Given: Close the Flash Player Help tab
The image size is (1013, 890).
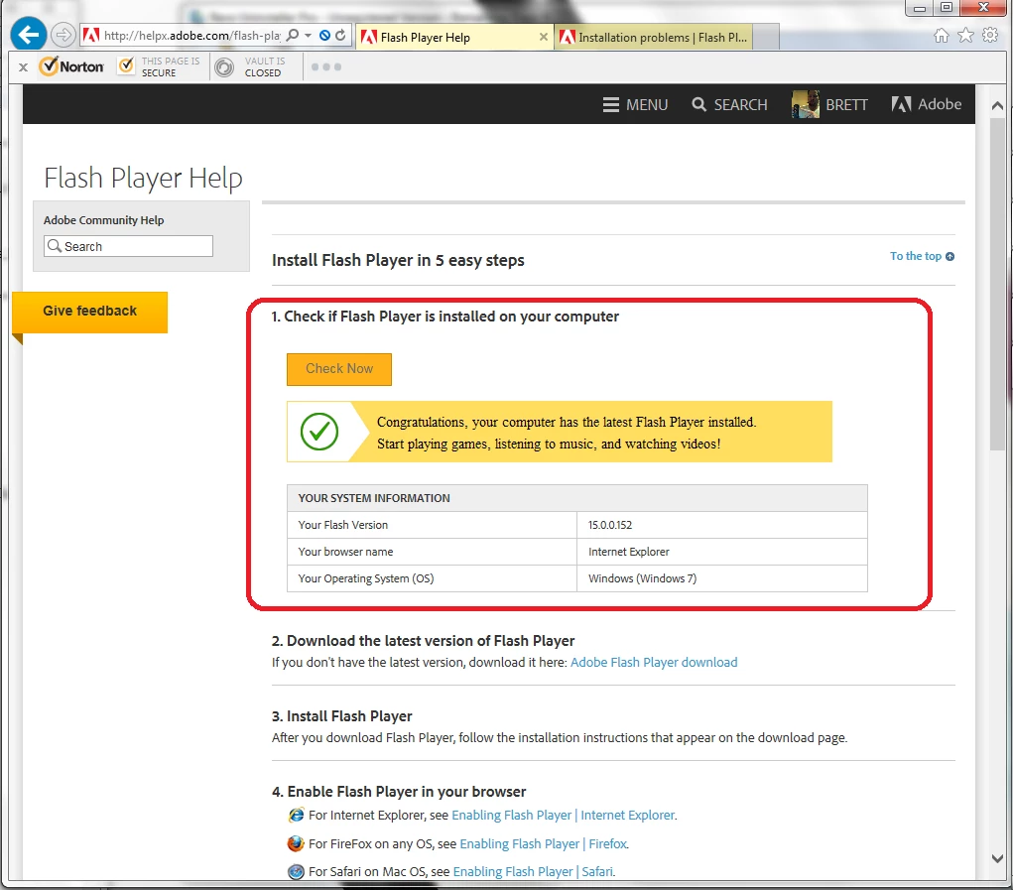Looking at the screenshot, I should (x=544, y=38).
